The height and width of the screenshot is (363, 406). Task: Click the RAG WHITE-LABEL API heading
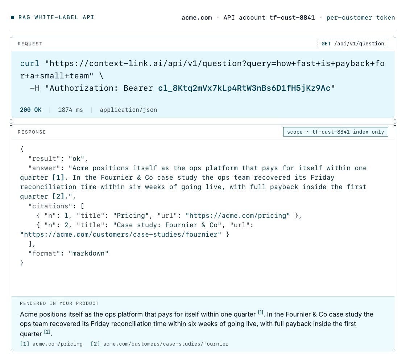point(56,17)
